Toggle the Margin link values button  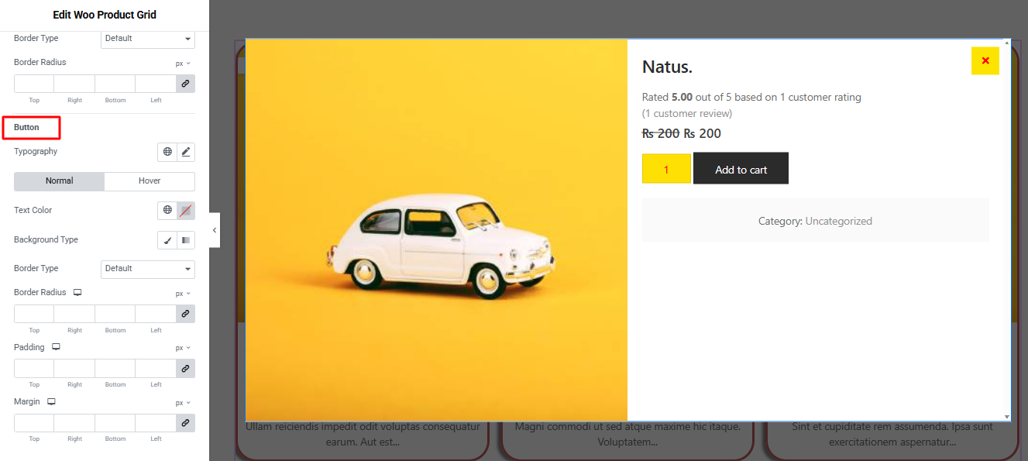185,423
